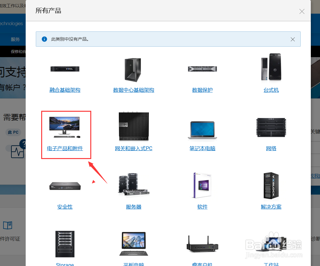Open the 笔记本电脑 link

pos(202,149)
